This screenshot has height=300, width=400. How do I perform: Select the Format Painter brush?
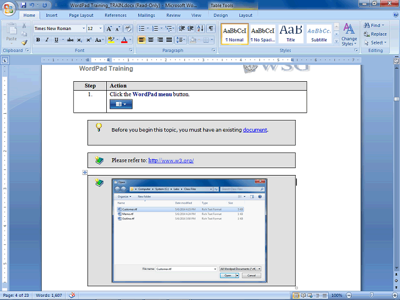click(24, 42)
